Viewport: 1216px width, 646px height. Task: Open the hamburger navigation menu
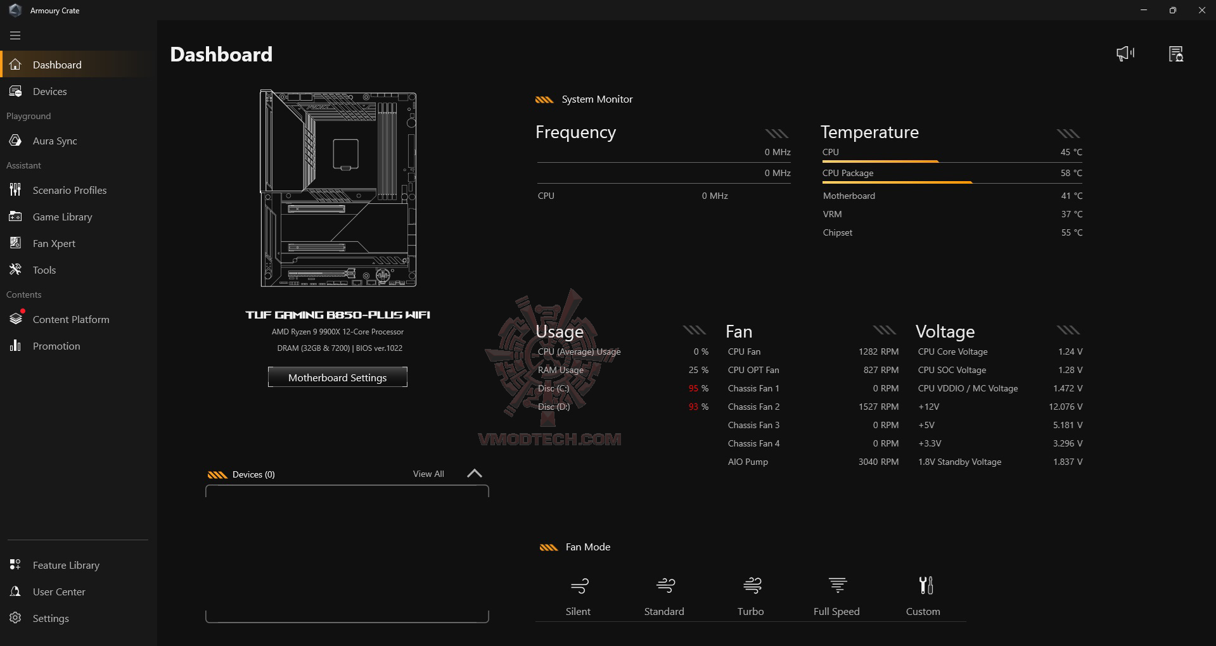pos(15,35)
